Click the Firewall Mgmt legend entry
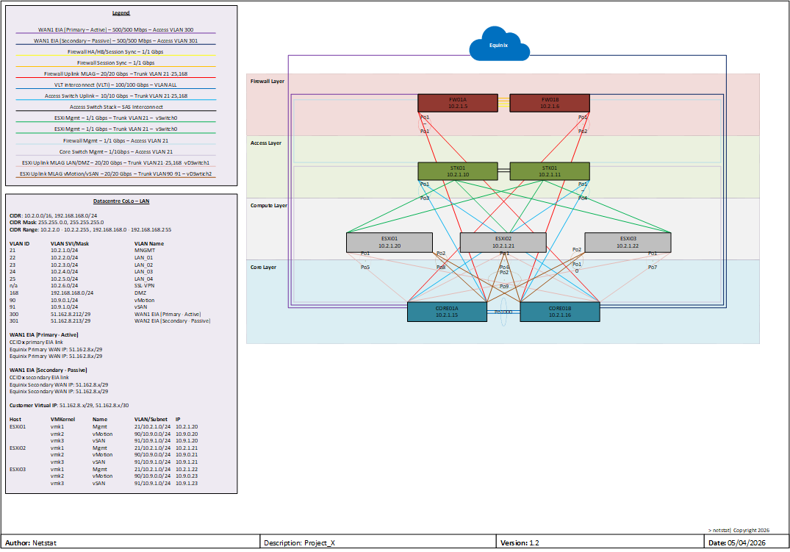 click(x=116, y=140)
